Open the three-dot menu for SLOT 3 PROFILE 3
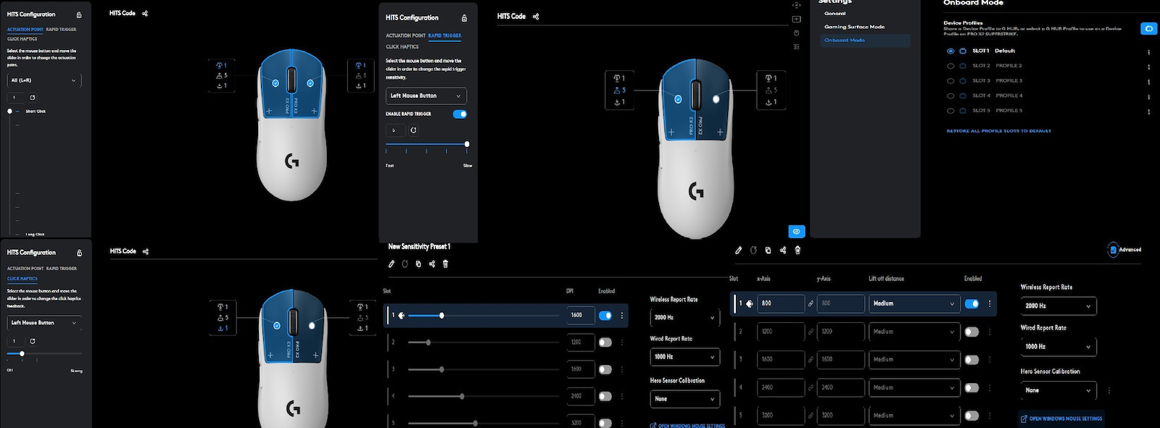This screenshot has width=1160, height=428. [x=1148, y=82]
